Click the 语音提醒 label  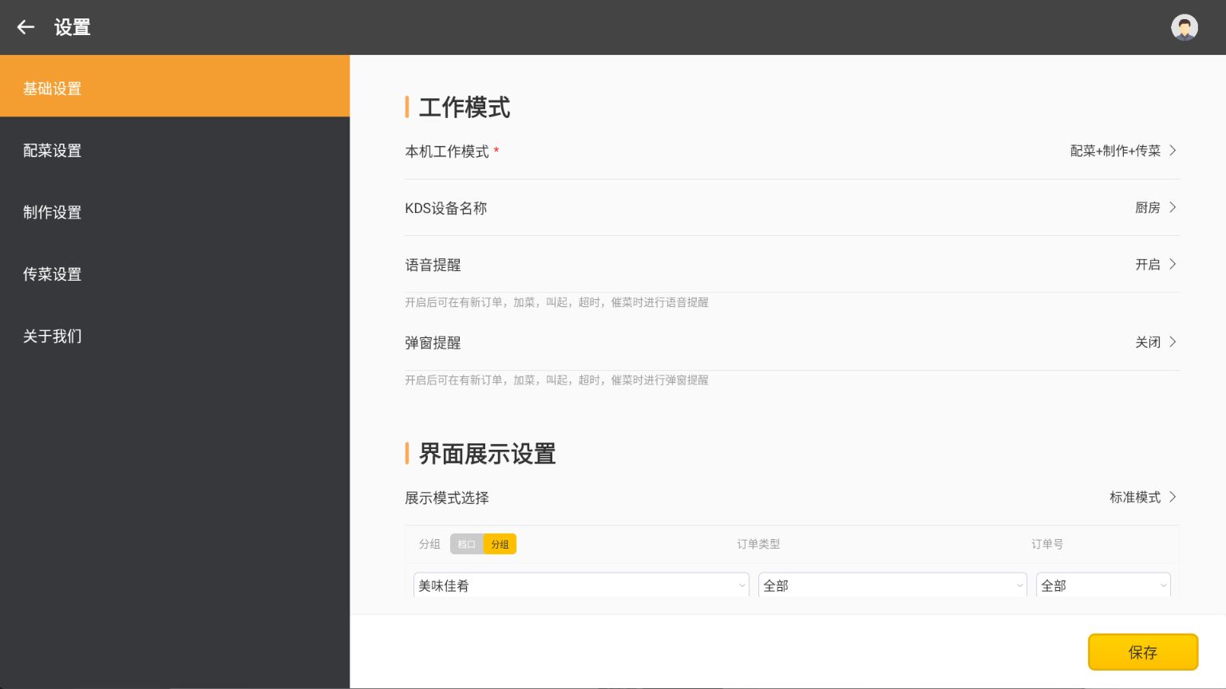433,265
